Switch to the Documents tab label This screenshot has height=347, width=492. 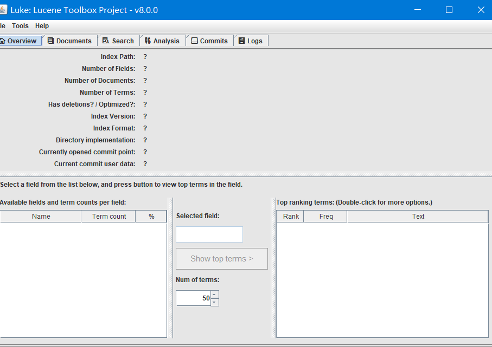point(74,41)
